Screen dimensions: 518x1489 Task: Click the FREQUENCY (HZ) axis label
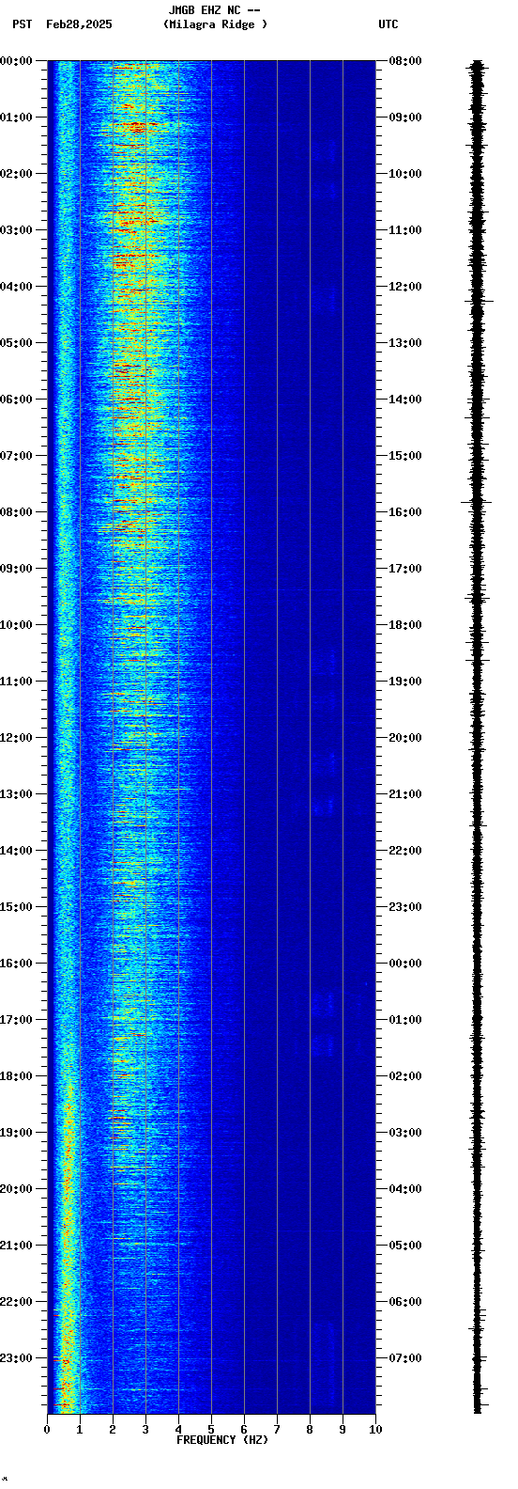tap(222, 1440)
